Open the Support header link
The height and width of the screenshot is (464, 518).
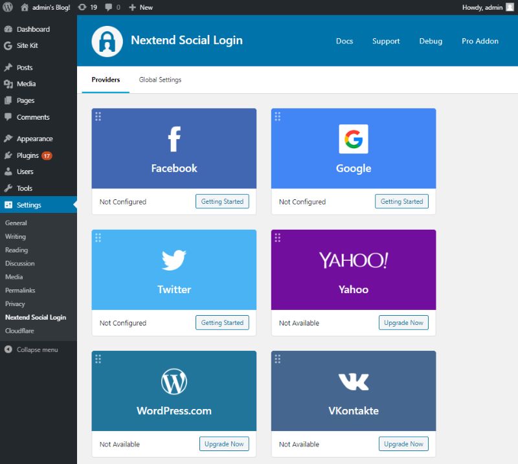(386, 41)
